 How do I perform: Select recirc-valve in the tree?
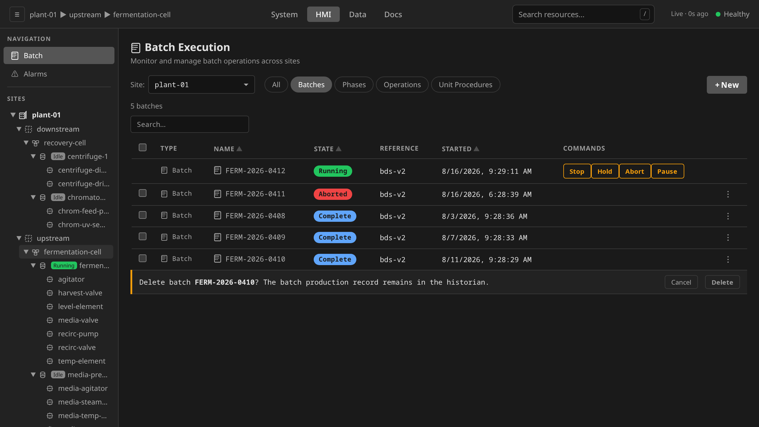pos(77,348)
